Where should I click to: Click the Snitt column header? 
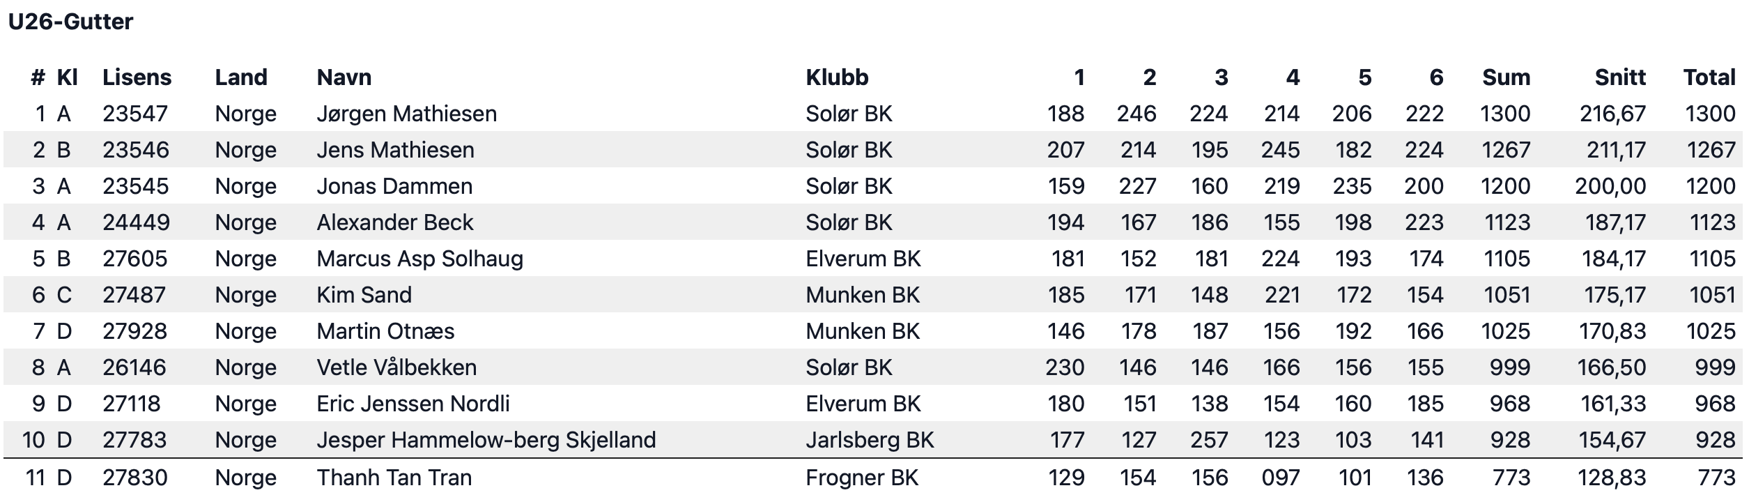pyautogui.click(x=1620, y=77)
